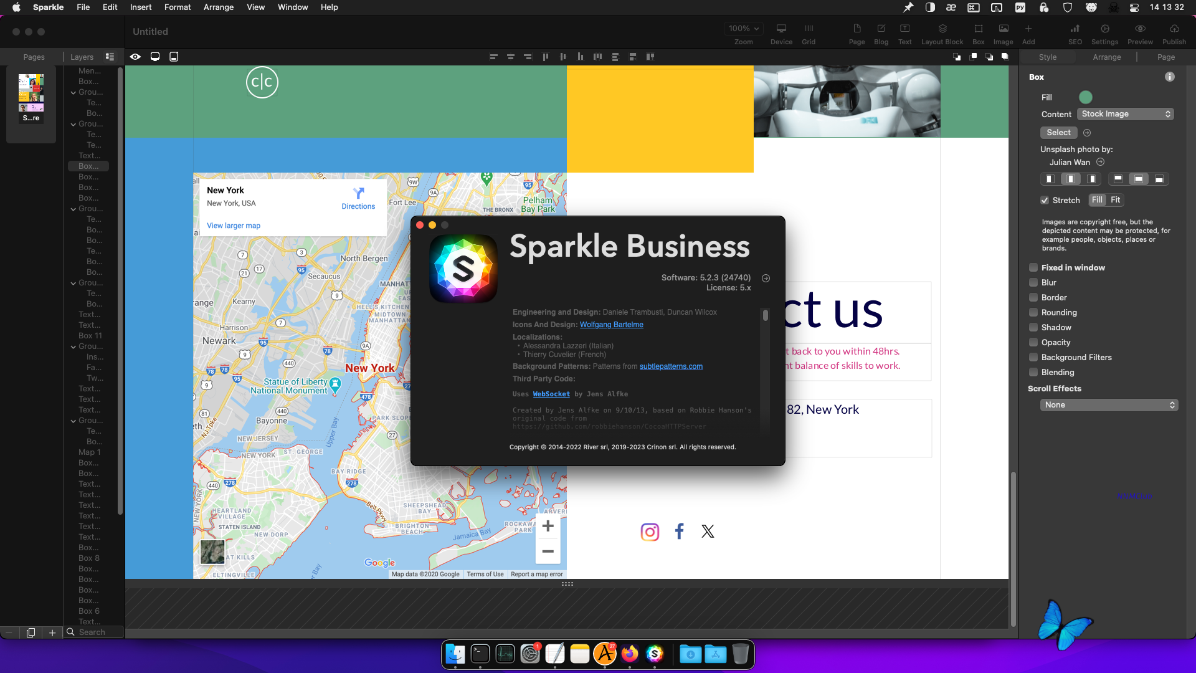Open the Sparkle app in the Dock
The width and height of the screenshot is (1196, 673).
tap(655, 654)
